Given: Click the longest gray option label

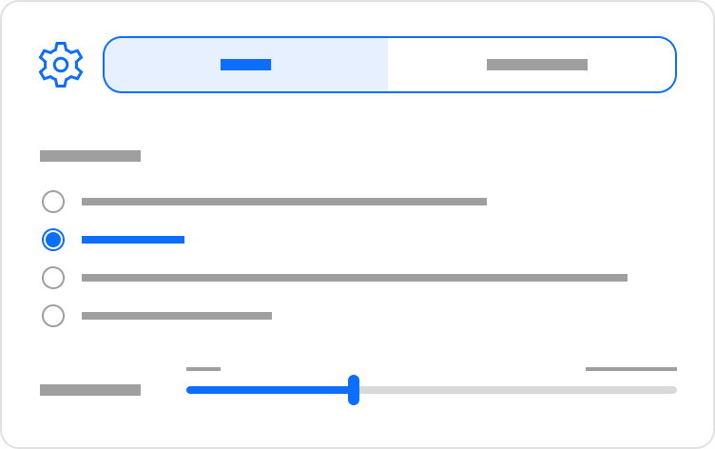Looking at the screenshot, I should (x=355, y=278).
